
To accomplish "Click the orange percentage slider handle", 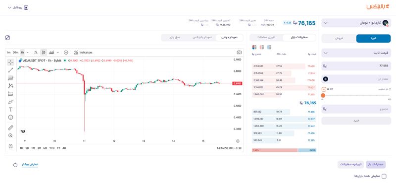I will (x=323, y=95).
